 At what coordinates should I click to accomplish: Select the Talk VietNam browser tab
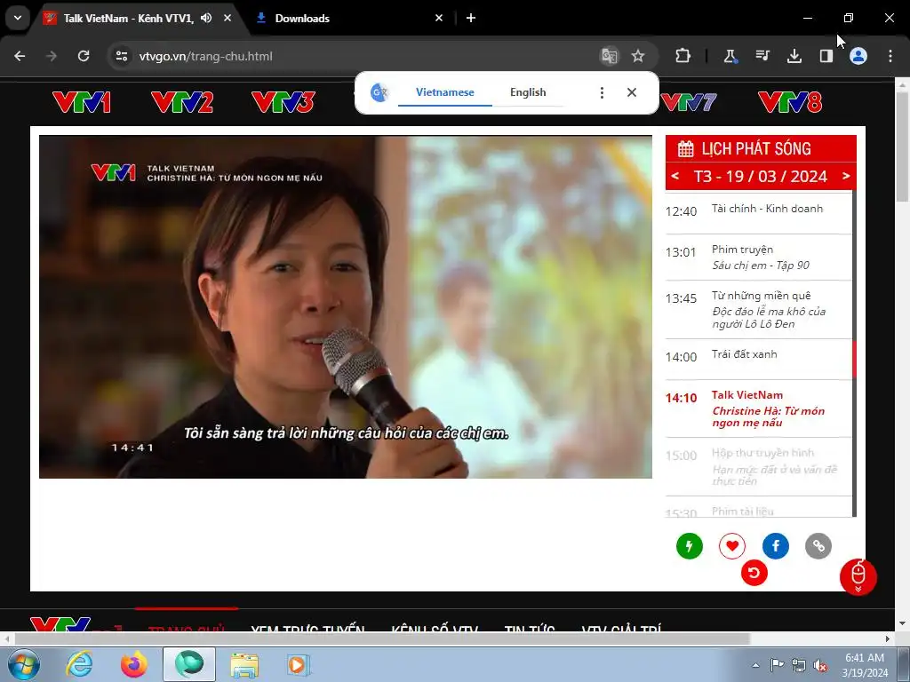click(128, 19)
